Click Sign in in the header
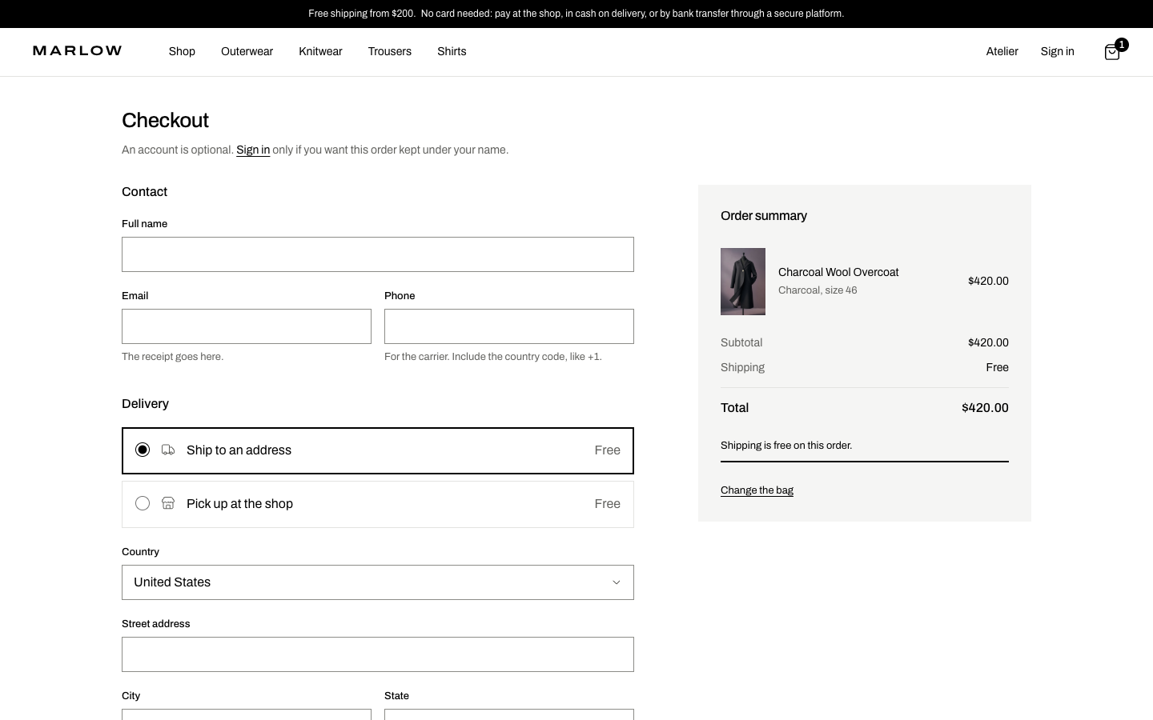Screen dimensions: 1153x720 tap(1057, 51)
